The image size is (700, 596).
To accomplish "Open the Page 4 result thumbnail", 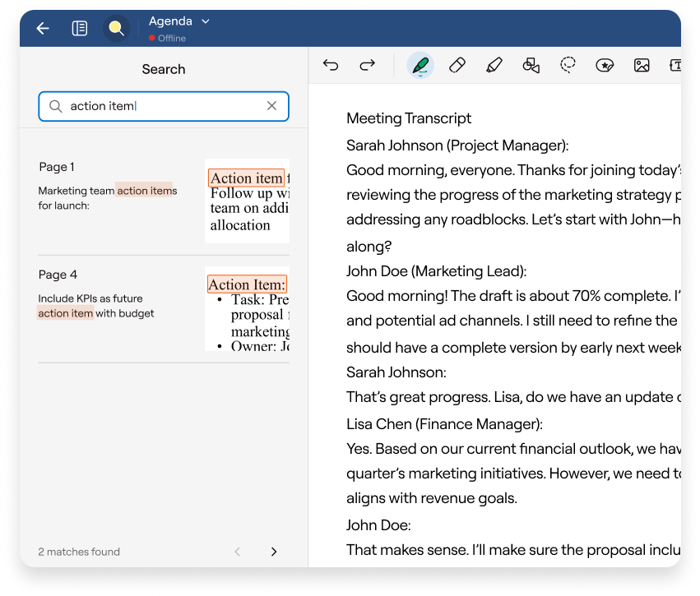I will (247, 311).
